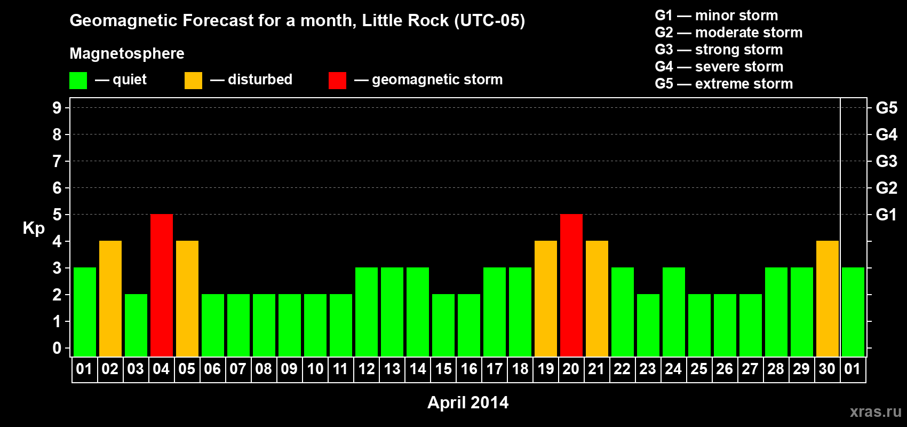
Task: Click the chart title Geomagnetic Forecast text
Action: pyautogui.click(x=297, y=21)
